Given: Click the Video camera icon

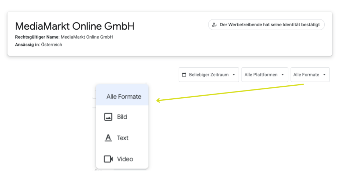Looking at the screenshot, I should [108, 159].
